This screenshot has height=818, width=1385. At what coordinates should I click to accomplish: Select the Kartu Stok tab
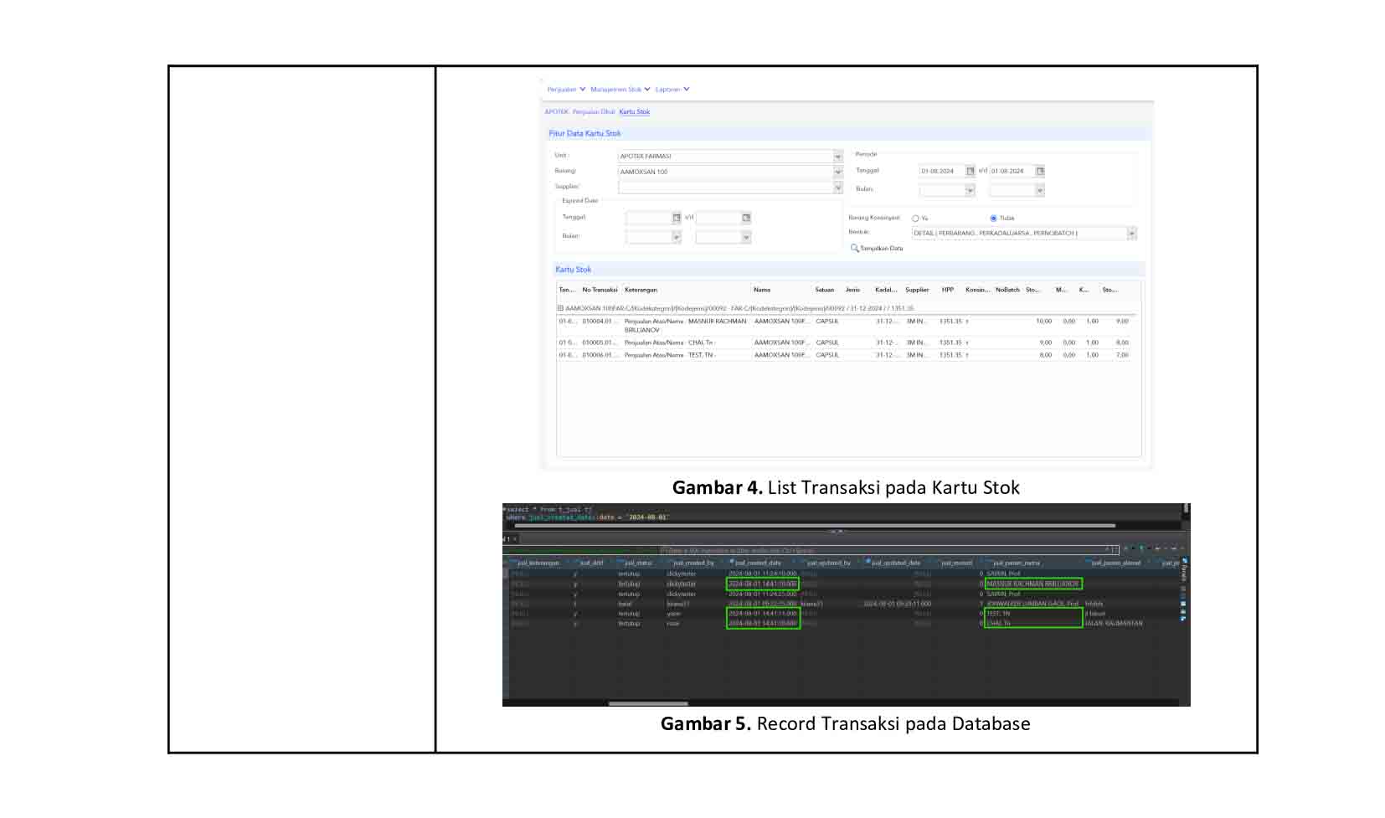click(634, 111)
